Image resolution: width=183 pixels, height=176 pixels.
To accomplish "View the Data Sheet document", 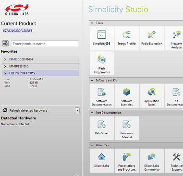I will (102, 128).
